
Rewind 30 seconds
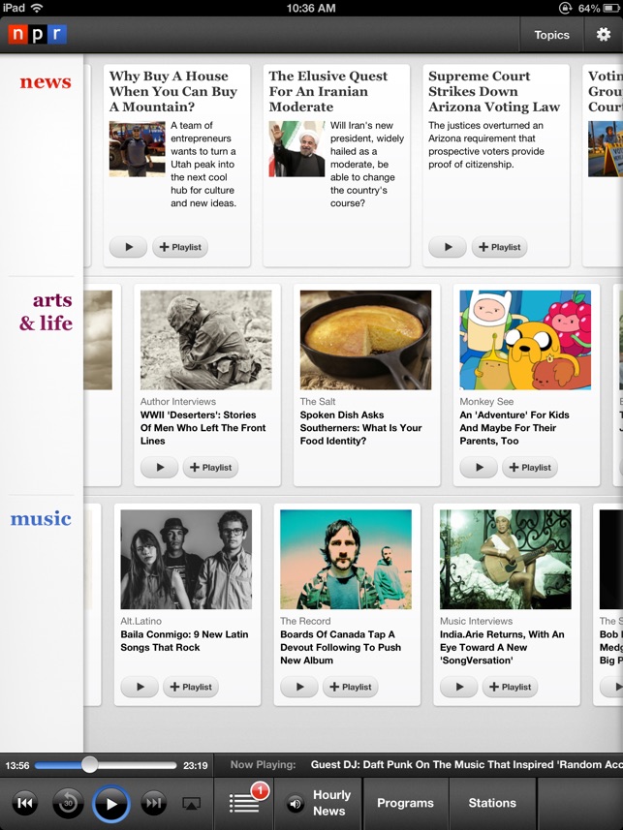pyautogui.click(x=68, y=803)
